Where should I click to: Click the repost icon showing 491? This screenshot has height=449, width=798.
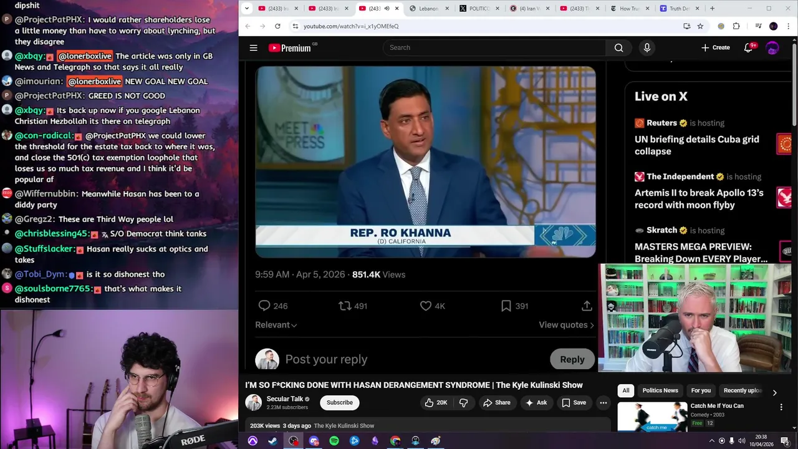coord(345,306)
